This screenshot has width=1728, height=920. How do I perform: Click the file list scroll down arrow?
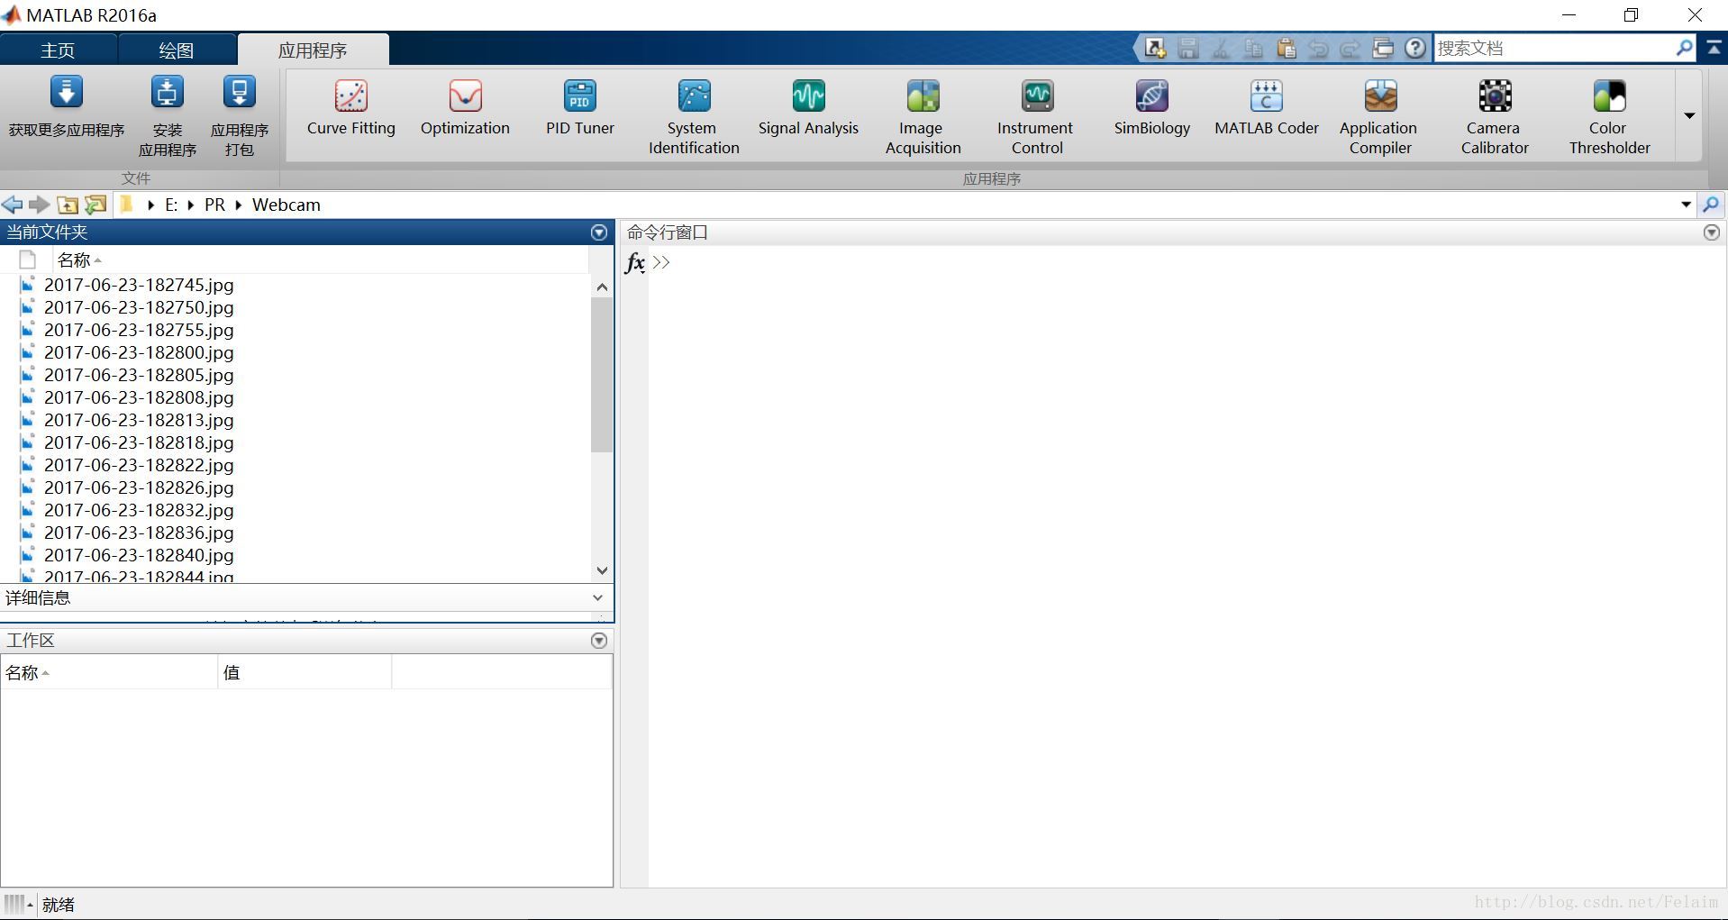(x=603, y=570)
